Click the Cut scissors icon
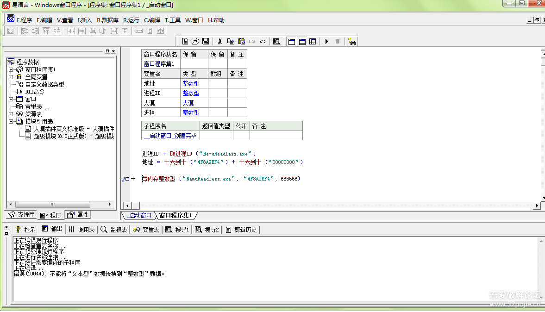Image resolution: width=545 pixels, height=312 pixels. 220,42
